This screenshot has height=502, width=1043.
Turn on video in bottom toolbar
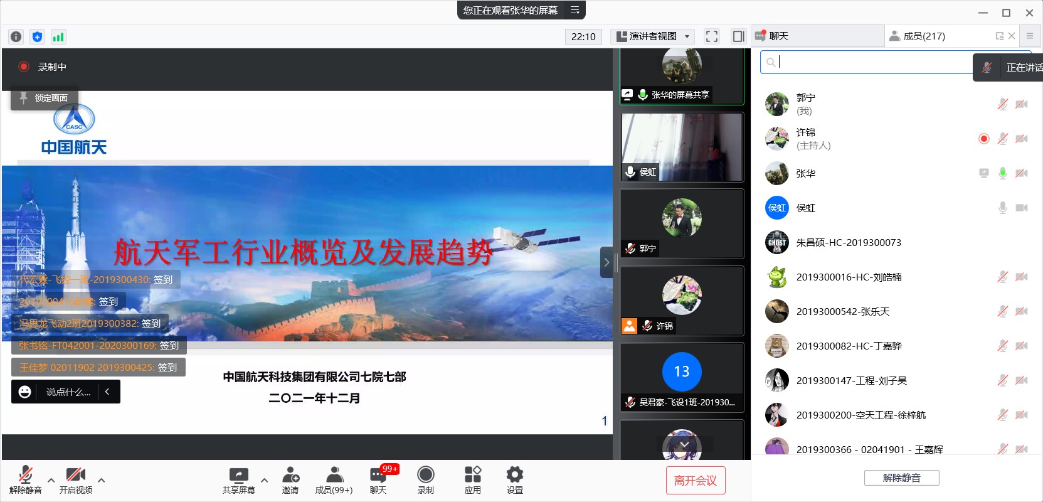pyautogui.click(x=75, y=480)
